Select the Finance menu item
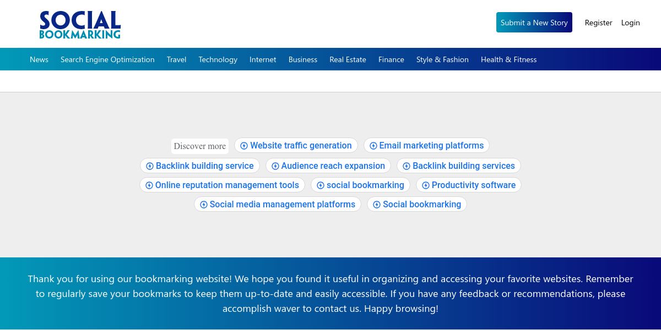The width and height of the screenshot is (661, 330). pos(391,59)
